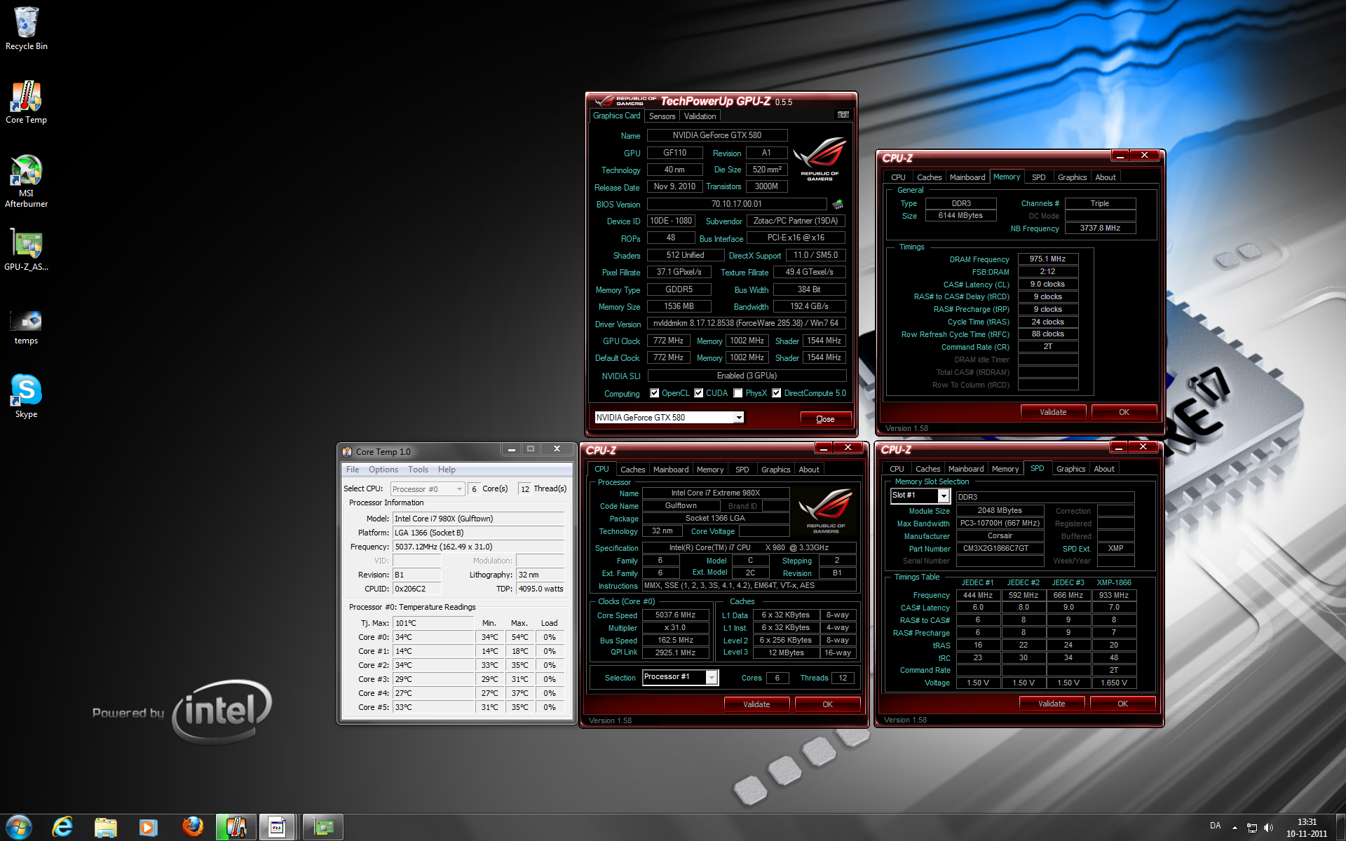
Task: Switch to the Validation tab in GPU-Z
Action: pyautogui.click(x=700, y=116)
